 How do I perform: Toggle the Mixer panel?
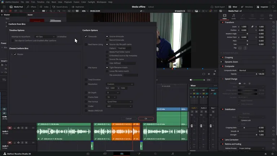pyautogui.click(x=233, y=7)
